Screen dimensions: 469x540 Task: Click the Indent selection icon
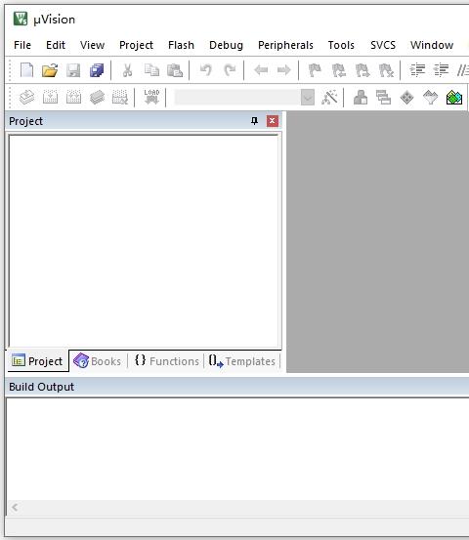(417, 70)
